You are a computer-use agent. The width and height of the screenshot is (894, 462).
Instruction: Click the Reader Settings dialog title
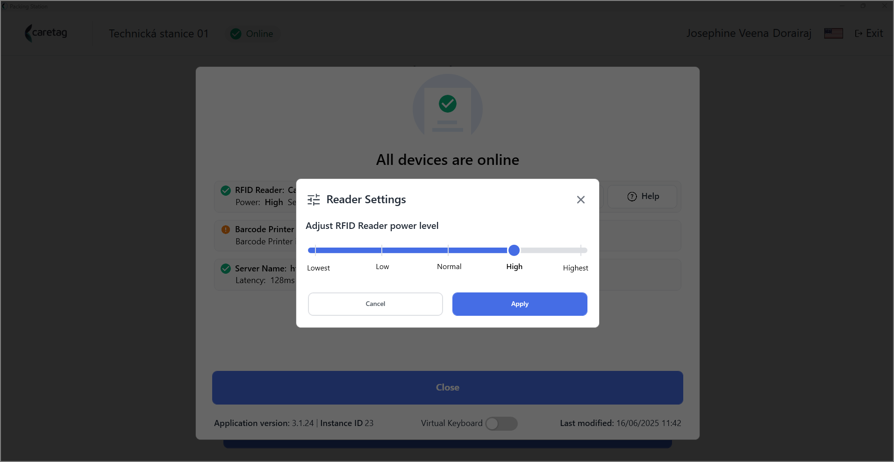pos(366,200)
